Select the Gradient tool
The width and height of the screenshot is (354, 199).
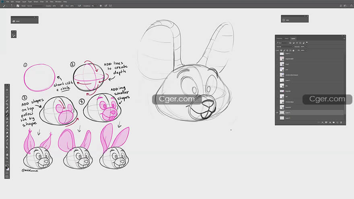(7, 129)
